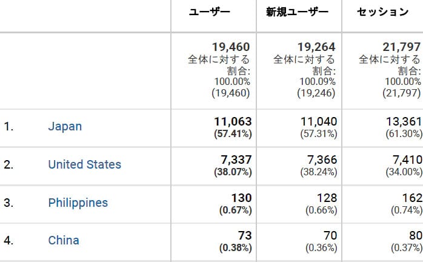Select United States sessions value 7,410
Screen dimensions: 423x262
click(x=407, y=160)
